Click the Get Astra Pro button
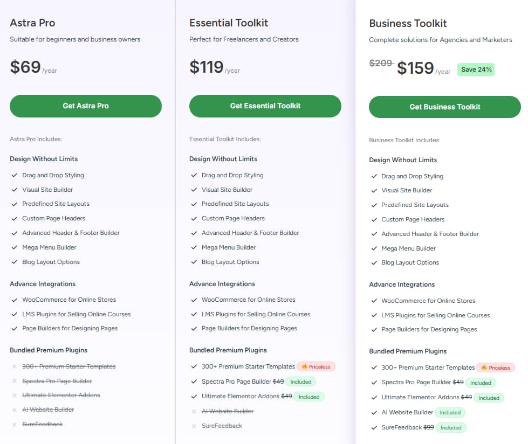528x444 pixels. coord(85,106)
